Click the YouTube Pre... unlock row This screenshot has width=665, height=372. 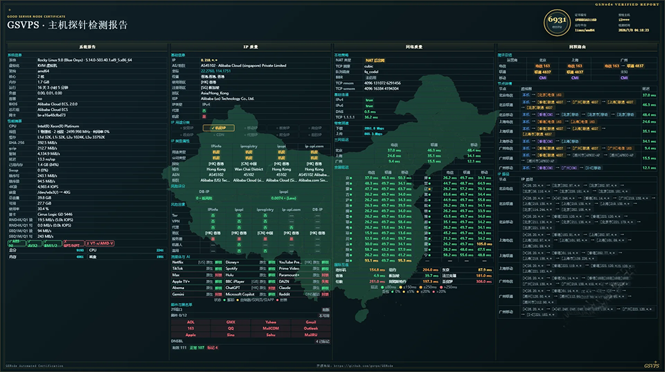304,262
